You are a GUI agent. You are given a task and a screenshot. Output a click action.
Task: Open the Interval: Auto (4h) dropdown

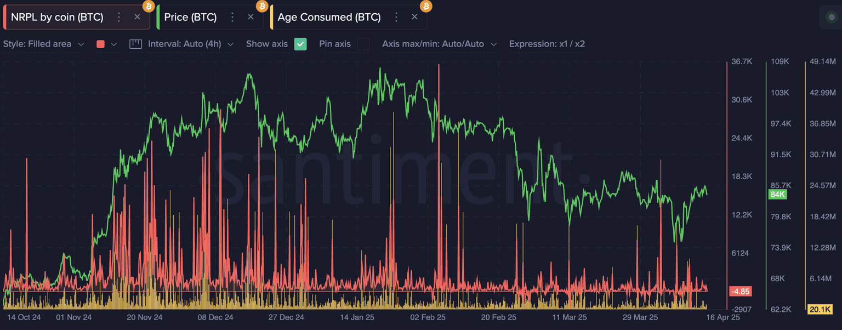coord(190,44)
